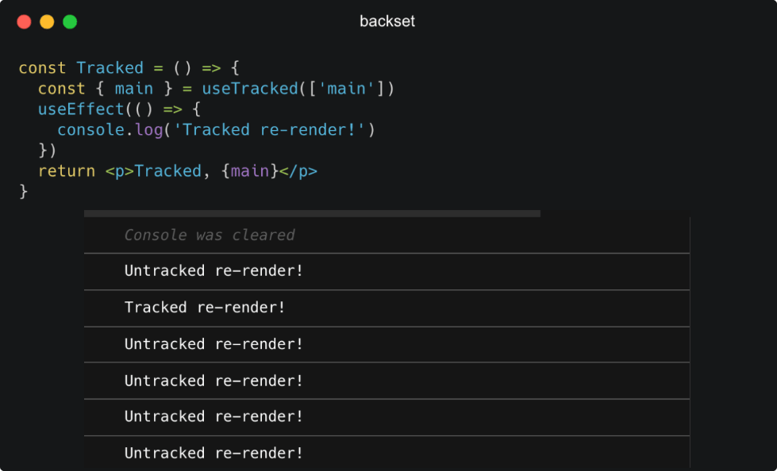Click the 'useEffect' call in the code
Screen dimensions: 777x471
click(x=81, y=109)
